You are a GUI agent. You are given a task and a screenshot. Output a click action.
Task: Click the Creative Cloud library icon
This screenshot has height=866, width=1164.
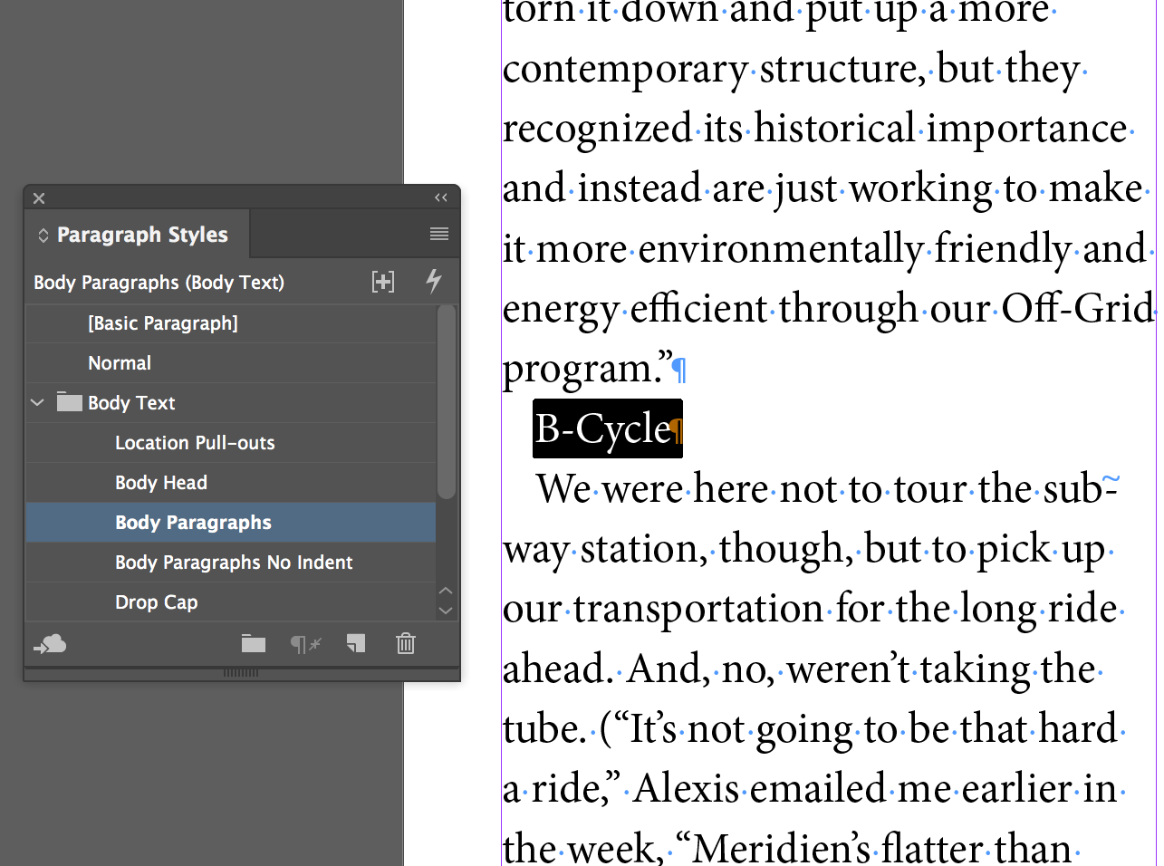point(50,644)
